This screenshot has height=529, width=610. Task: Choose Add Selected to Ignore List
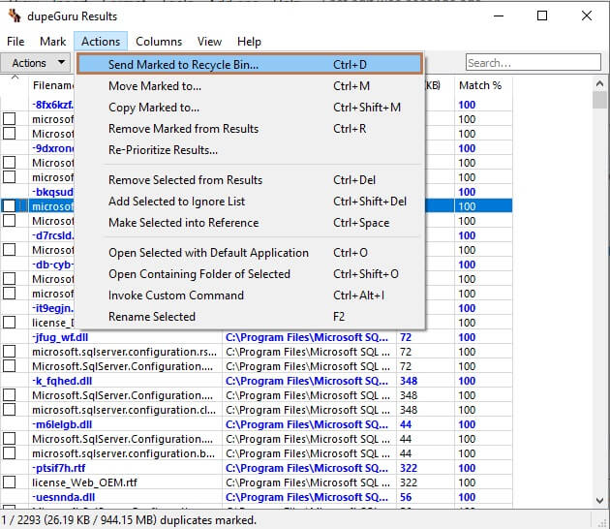click(176, 202)
